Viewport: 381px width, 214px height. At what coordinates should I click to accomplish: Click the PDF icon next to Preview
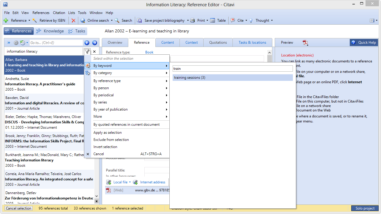click(x=305, y=43)
